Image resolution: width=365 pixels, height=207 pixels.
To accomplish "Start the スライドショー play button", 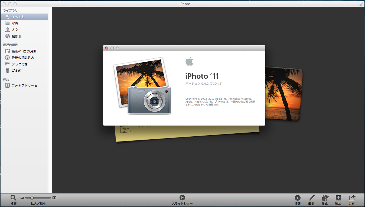I will pyautogui.click(x=182, y=198).
